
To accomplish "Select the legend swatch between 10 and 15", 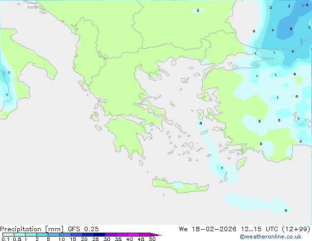I will click(x=65, y=235).
